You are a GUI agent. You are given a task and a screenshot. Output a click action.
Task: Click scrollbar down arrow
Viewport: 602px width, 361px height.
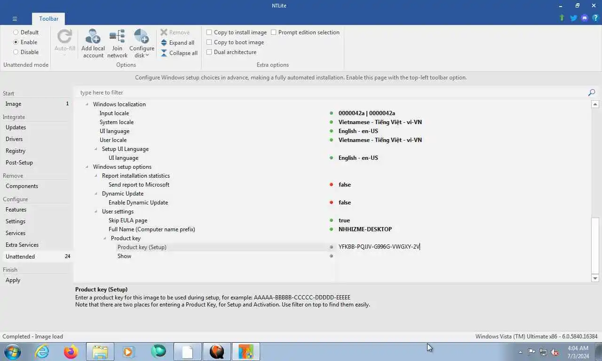click(595, 278)
